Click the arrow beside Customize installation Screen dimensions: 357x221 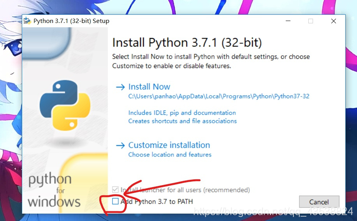pyautogui.click(x=120, y=145)
